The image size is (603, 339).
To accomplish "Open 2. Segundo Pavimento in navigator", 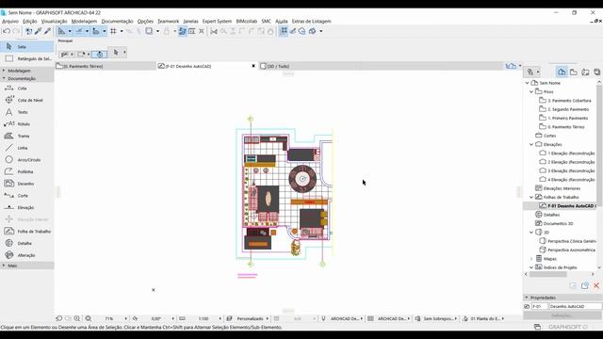I will pyautogui.click(x=568, y=109).
